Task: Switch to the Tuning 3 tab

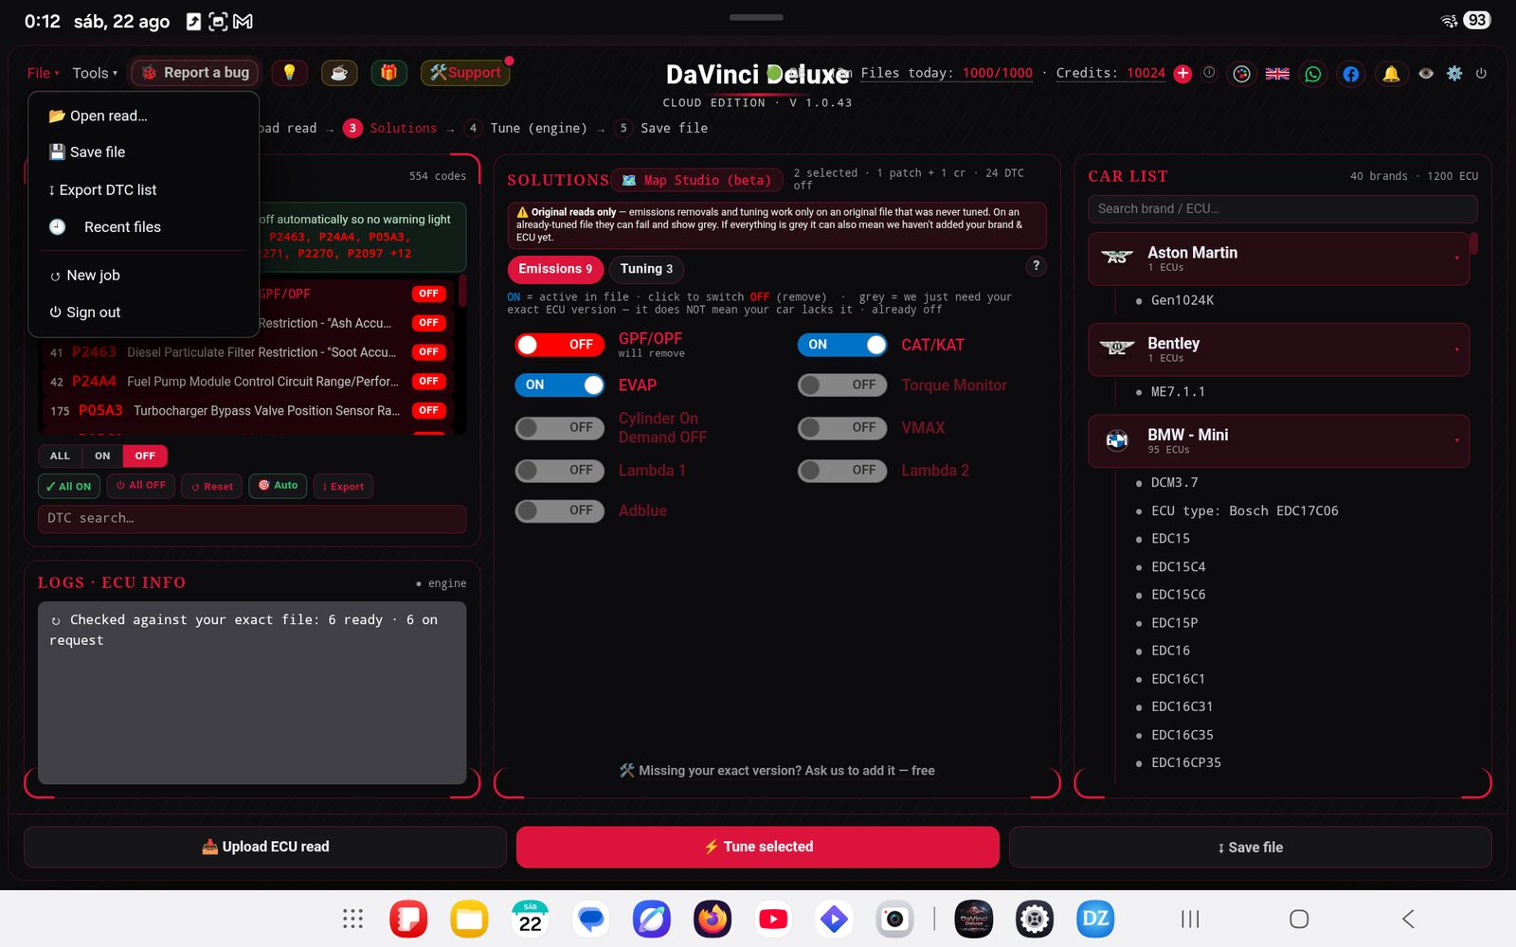Action: coord(646,269)
